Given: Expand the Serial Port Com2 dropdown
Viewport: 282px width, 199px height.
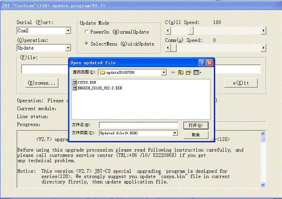Looking at the screenshot, I should (68, 31).
